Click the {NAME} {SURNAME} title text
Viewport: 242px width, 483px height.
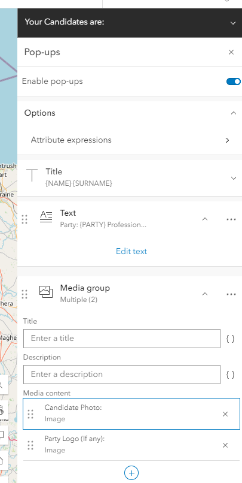point(79,183)
